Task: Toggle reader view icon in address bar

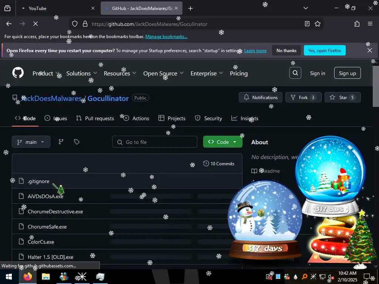Action: click(x=307, y=24)
